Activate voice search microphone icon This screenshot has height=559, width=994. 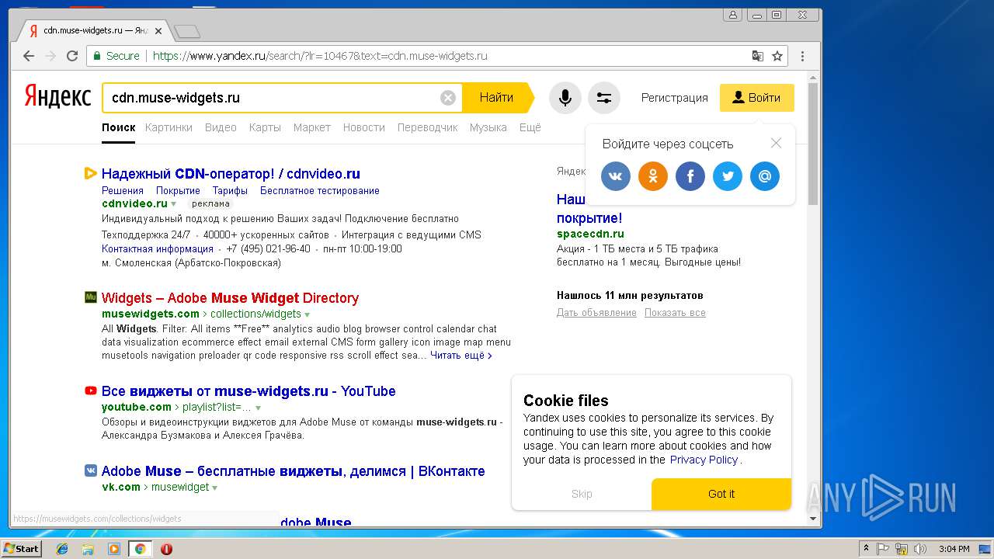[x=565, y=98]
